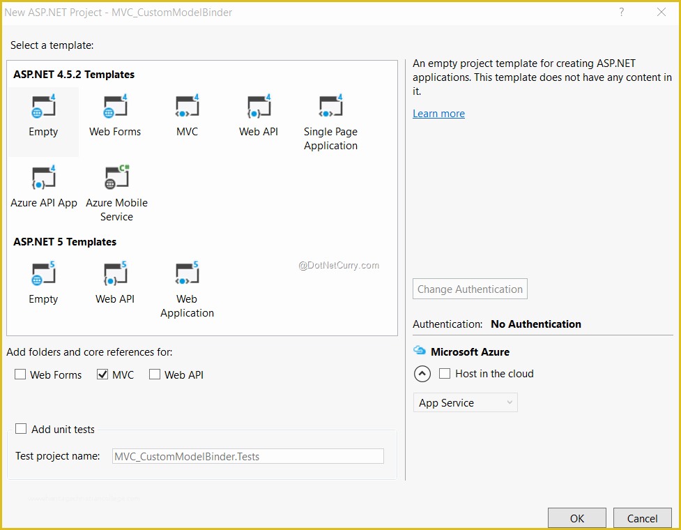This screenshot has width=681, height=530.
Task: Pick the ASP.NET 5 Empty template icon
Action: (x=43, y=273)
